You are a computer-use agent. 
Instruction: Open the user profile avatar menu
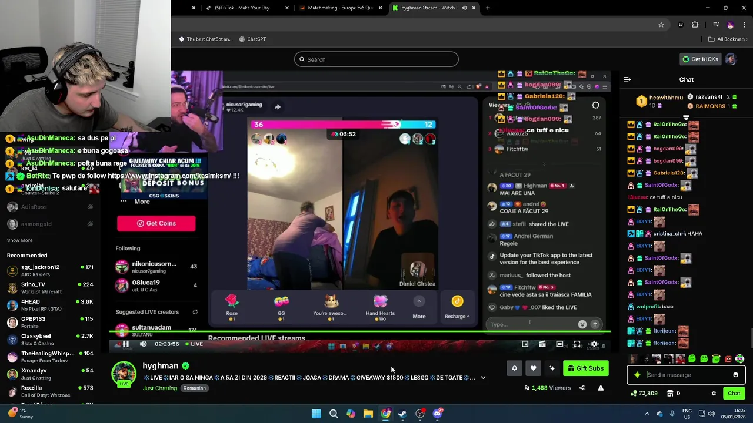tap(731, 59)
